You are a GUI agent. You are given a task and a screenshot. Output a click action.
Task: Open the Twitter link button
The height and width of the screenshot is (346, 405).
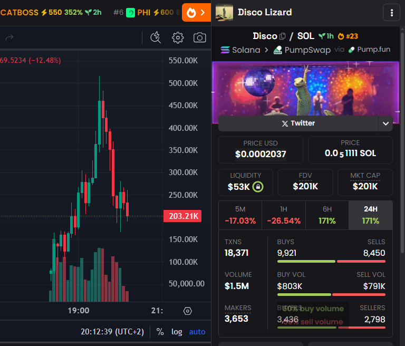pos(298,123)
